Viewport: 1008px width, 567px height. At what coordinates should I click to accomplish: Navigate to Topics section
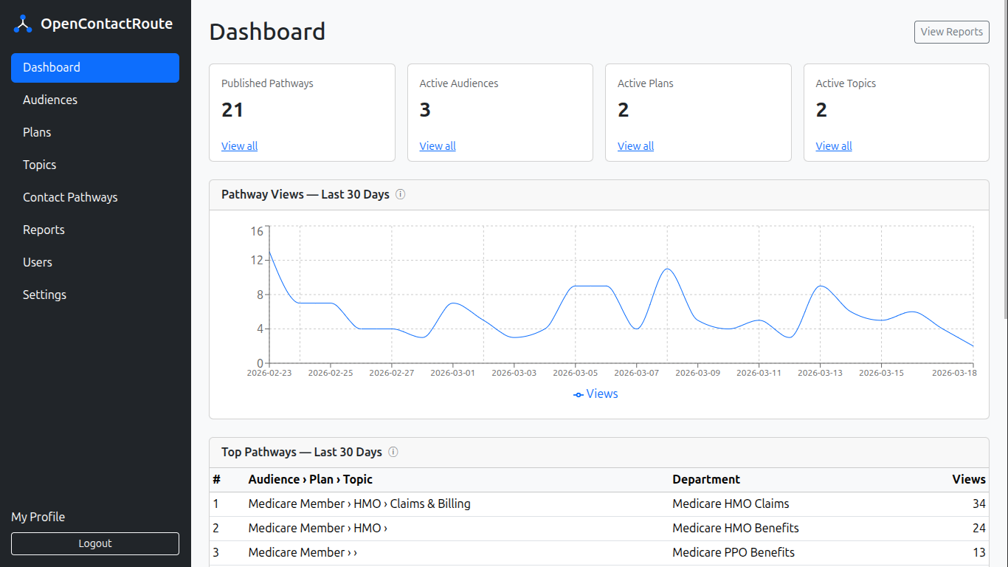pyautogui.click(x=40, y=165)
